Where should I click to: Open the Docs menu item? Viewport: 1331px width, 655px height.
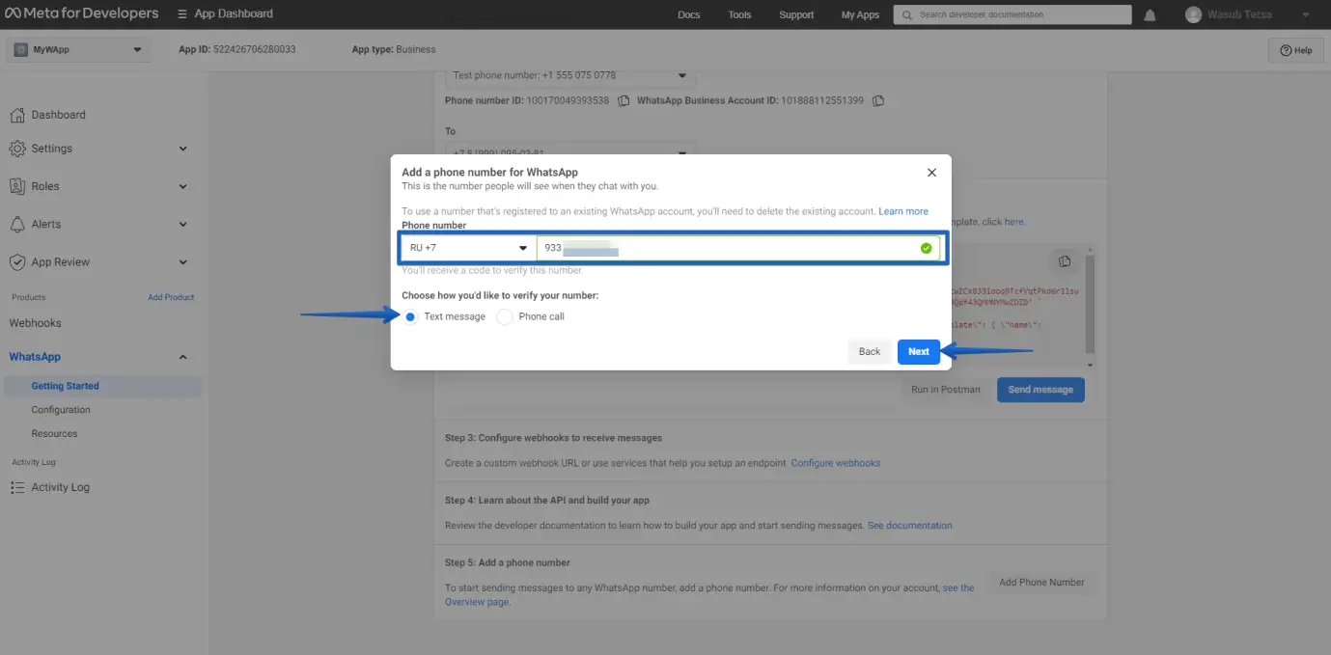(688, 14)
